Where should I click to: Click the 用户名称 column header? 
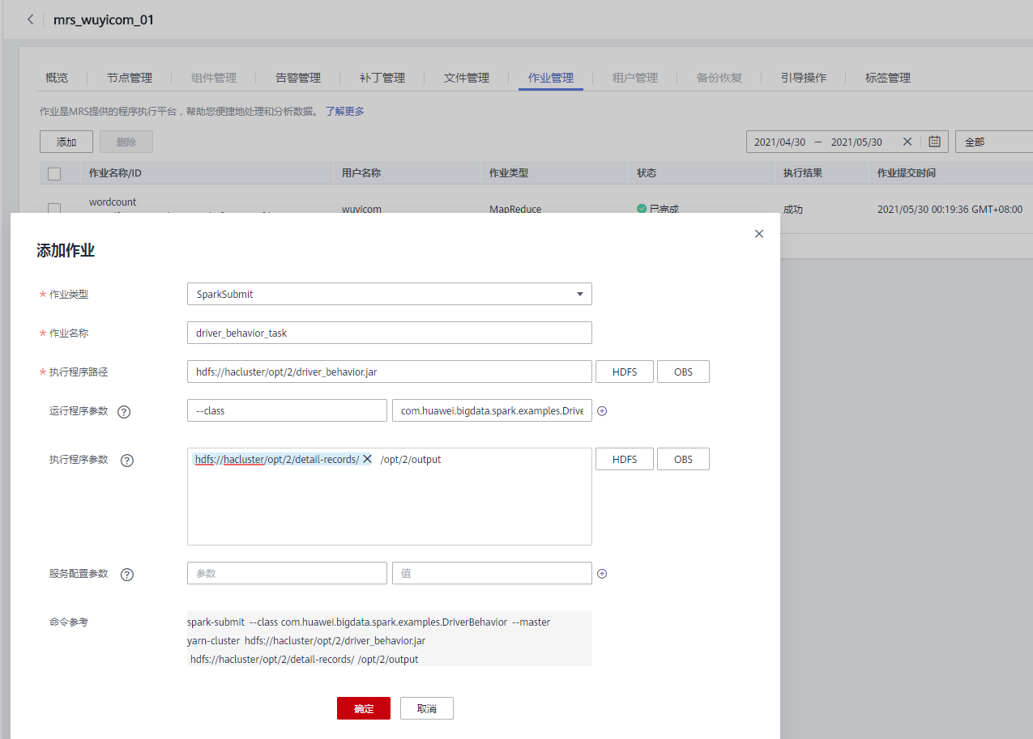(361, 173)
